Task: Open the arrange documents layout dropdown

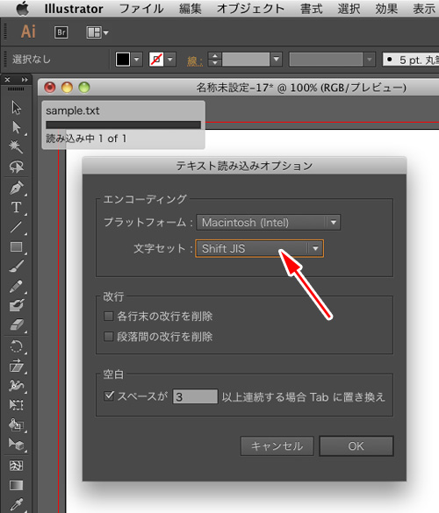Action: coord(97,32)
